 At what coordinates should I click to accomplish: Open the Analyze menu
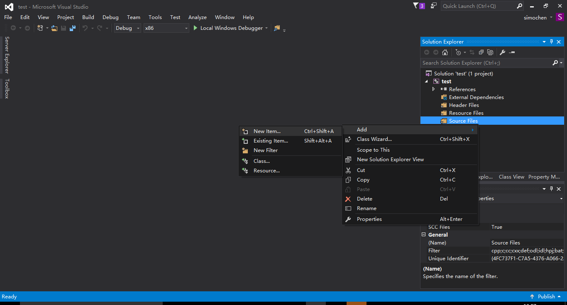tap(198, 17)
